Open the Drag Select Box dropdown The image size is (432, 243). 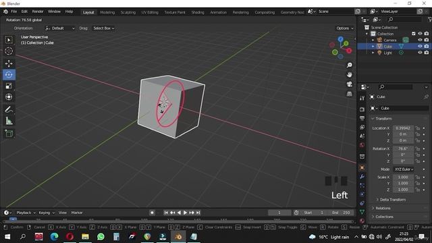pos(103,28)
